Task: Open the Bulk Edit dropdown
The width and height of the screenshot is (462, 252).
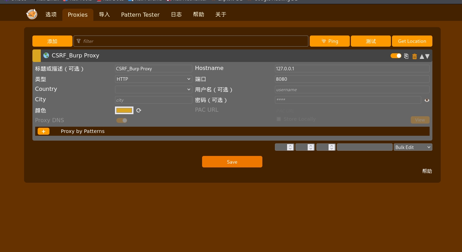Action: click(413, 147)
